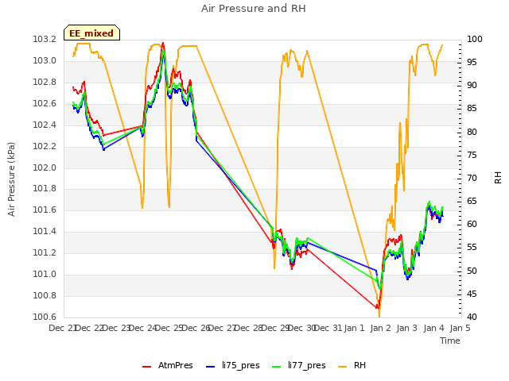The width and height of the screenshot is (509, 381).
Task: Click the 101.2 left axis tick label
Action: tap(45, 252)
